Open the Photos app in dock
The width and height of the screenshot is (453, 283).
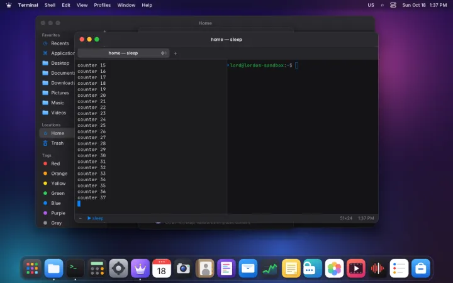click(x=334, y=269)
